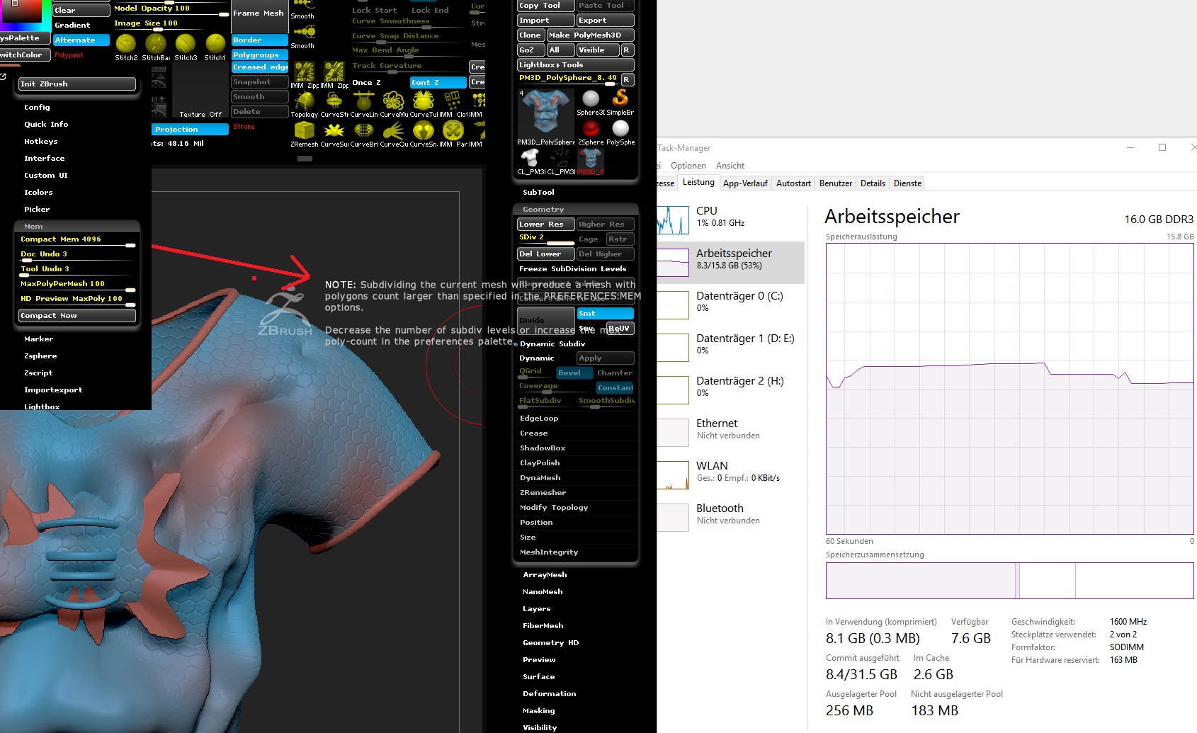
Task: Click Make PolyMesh3D button
Action: pyautogui.click(x=591, y=35)
